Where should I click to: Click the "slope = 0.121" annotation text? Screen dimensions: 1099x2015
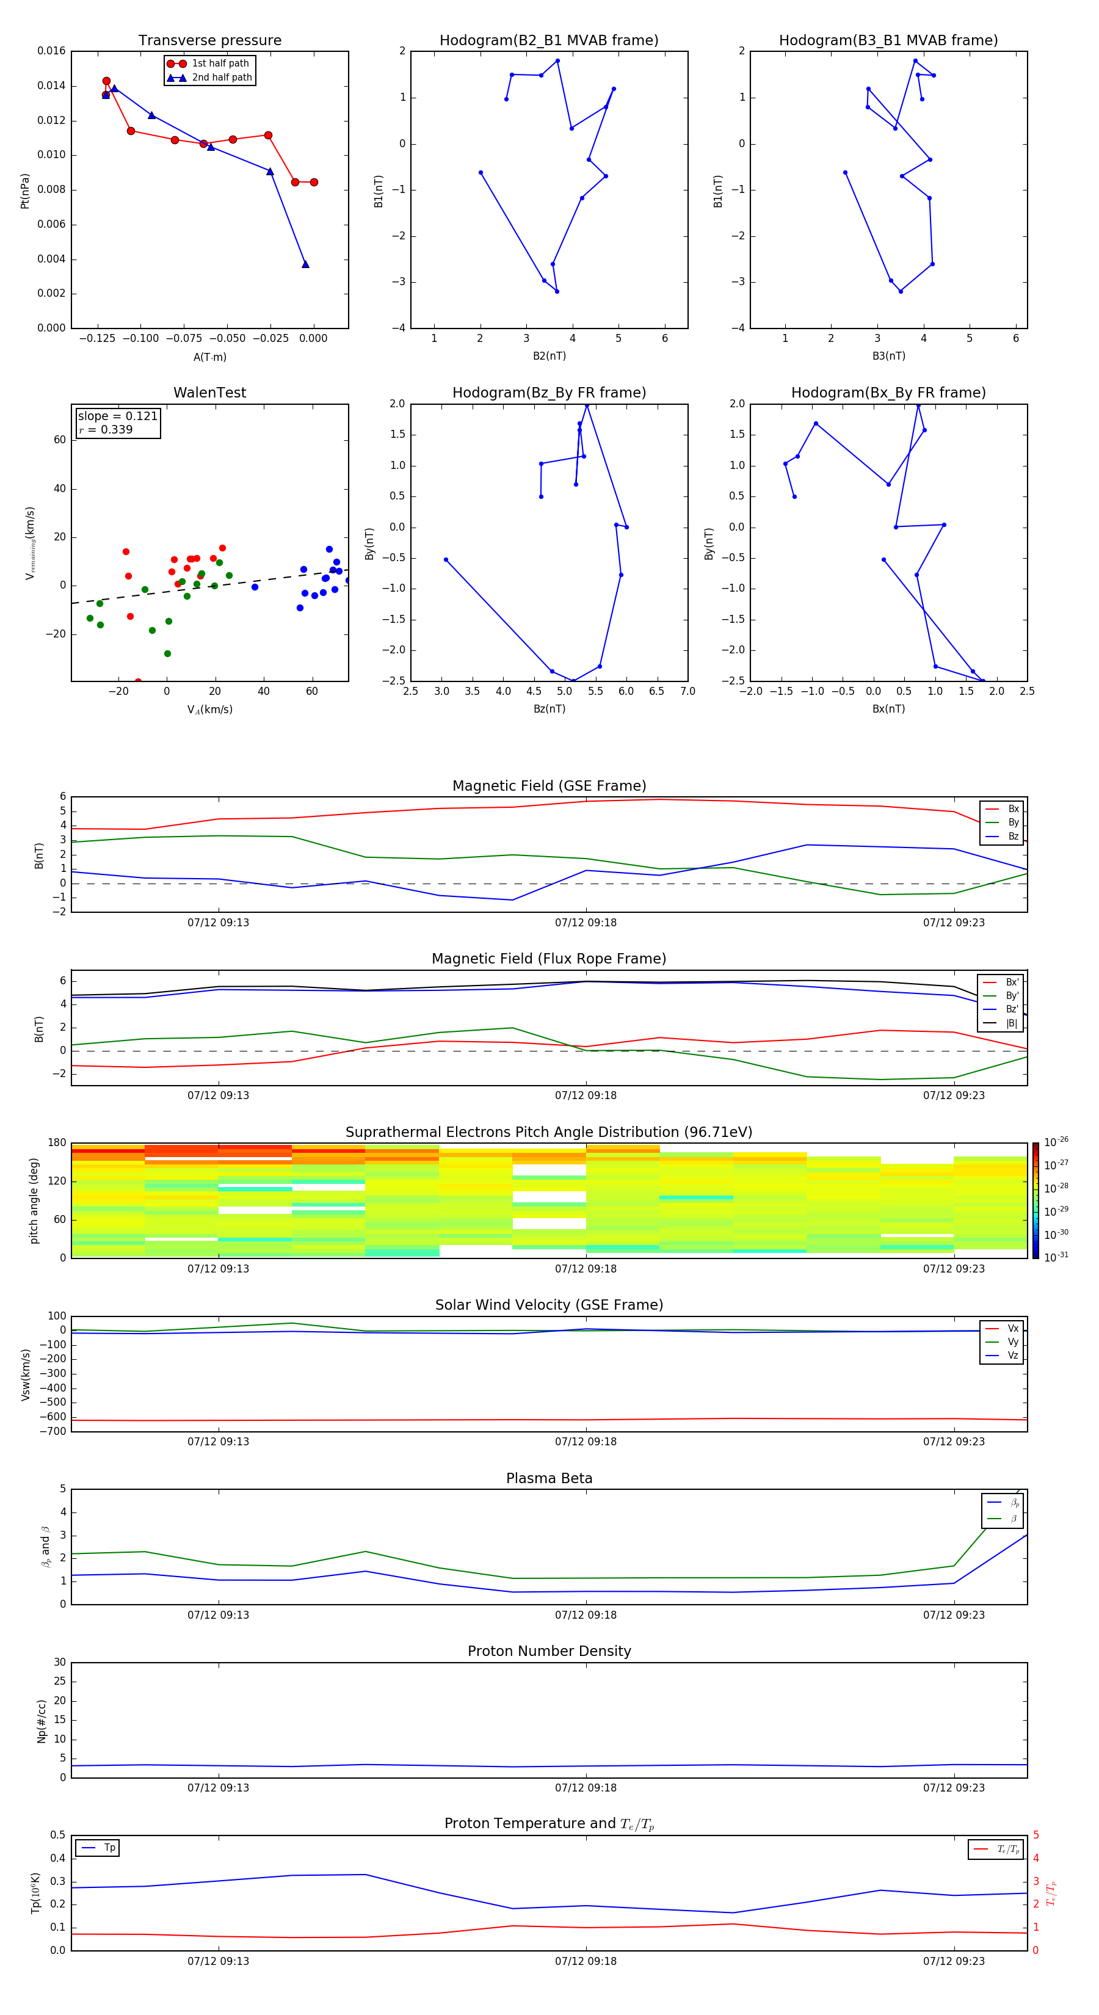tap(117, 416)
